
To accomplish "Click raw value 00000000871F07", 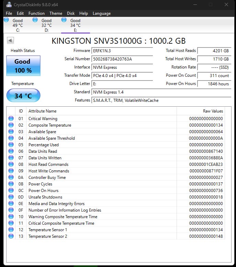I will [206, 171].
